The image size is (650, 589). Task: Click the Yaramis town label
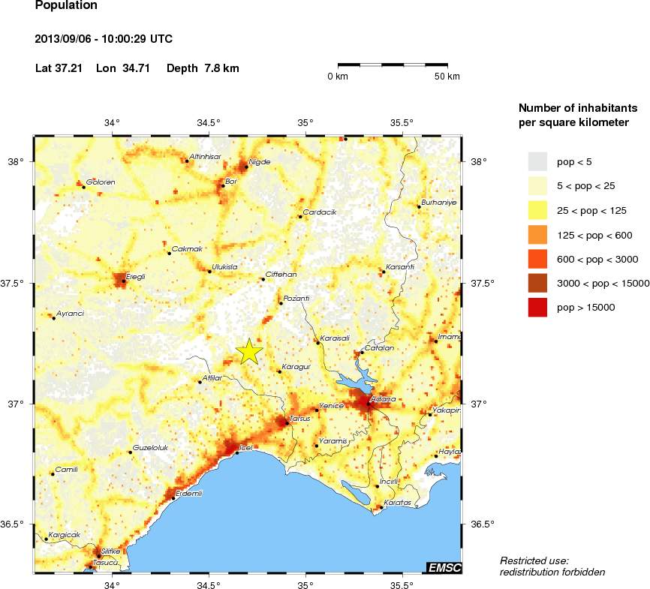tap(333, 441)
